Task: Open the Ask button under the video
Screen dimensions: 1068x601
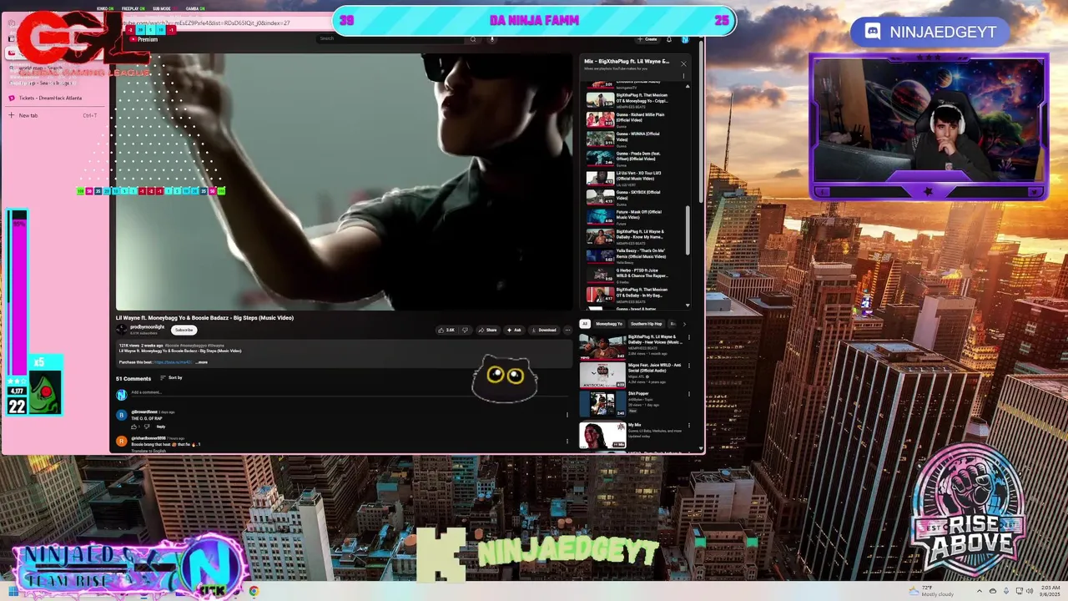Action: coord(513,330)
